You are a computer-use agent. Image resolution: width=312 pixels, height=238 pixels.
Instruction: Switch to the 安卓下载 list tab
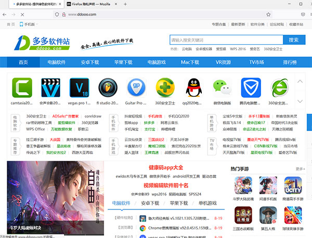pyautogui.click(x=150, y=203)
